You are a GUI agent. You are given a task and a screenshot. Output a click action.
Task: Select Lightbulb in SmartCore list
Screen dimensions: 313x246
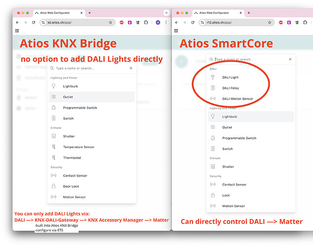click(x=251, y=117)
